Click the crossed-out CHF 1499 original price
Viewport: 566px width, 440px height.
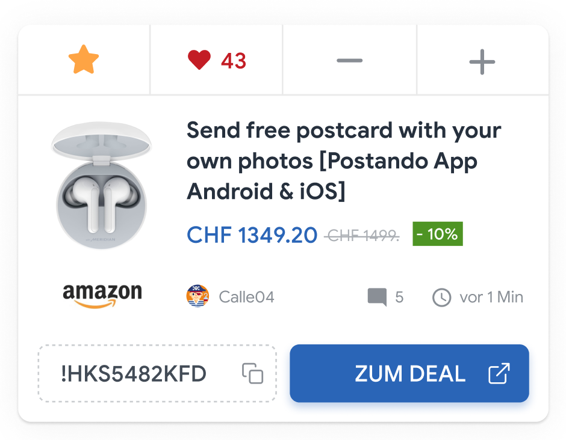click(x=362, y=236)
